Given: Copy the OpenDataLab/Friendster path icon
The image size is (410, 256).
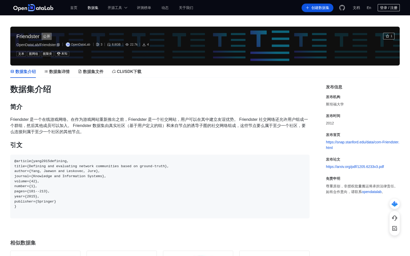Looking at the screenshot, I should click(x=58, y=45).
